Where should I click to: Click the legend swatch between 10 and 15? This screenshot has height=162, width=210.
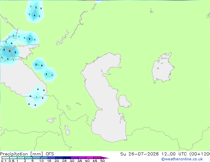[x=44, y=158]
